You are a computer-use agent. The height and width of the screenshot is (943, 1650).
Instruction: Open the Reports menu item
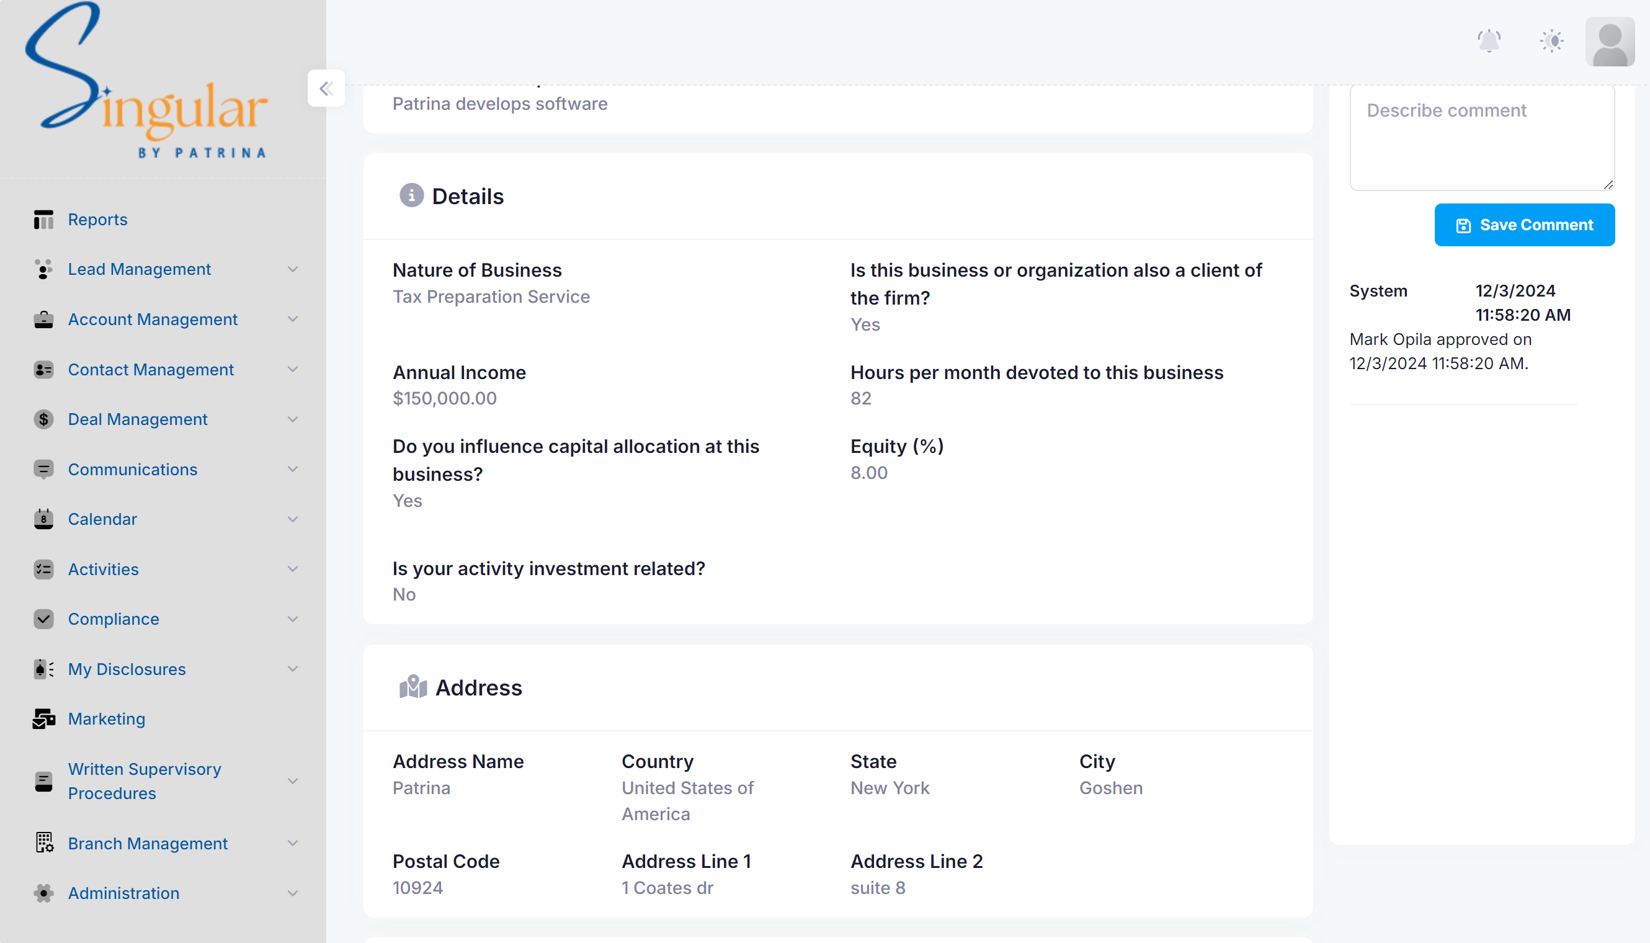pos(97,220)
